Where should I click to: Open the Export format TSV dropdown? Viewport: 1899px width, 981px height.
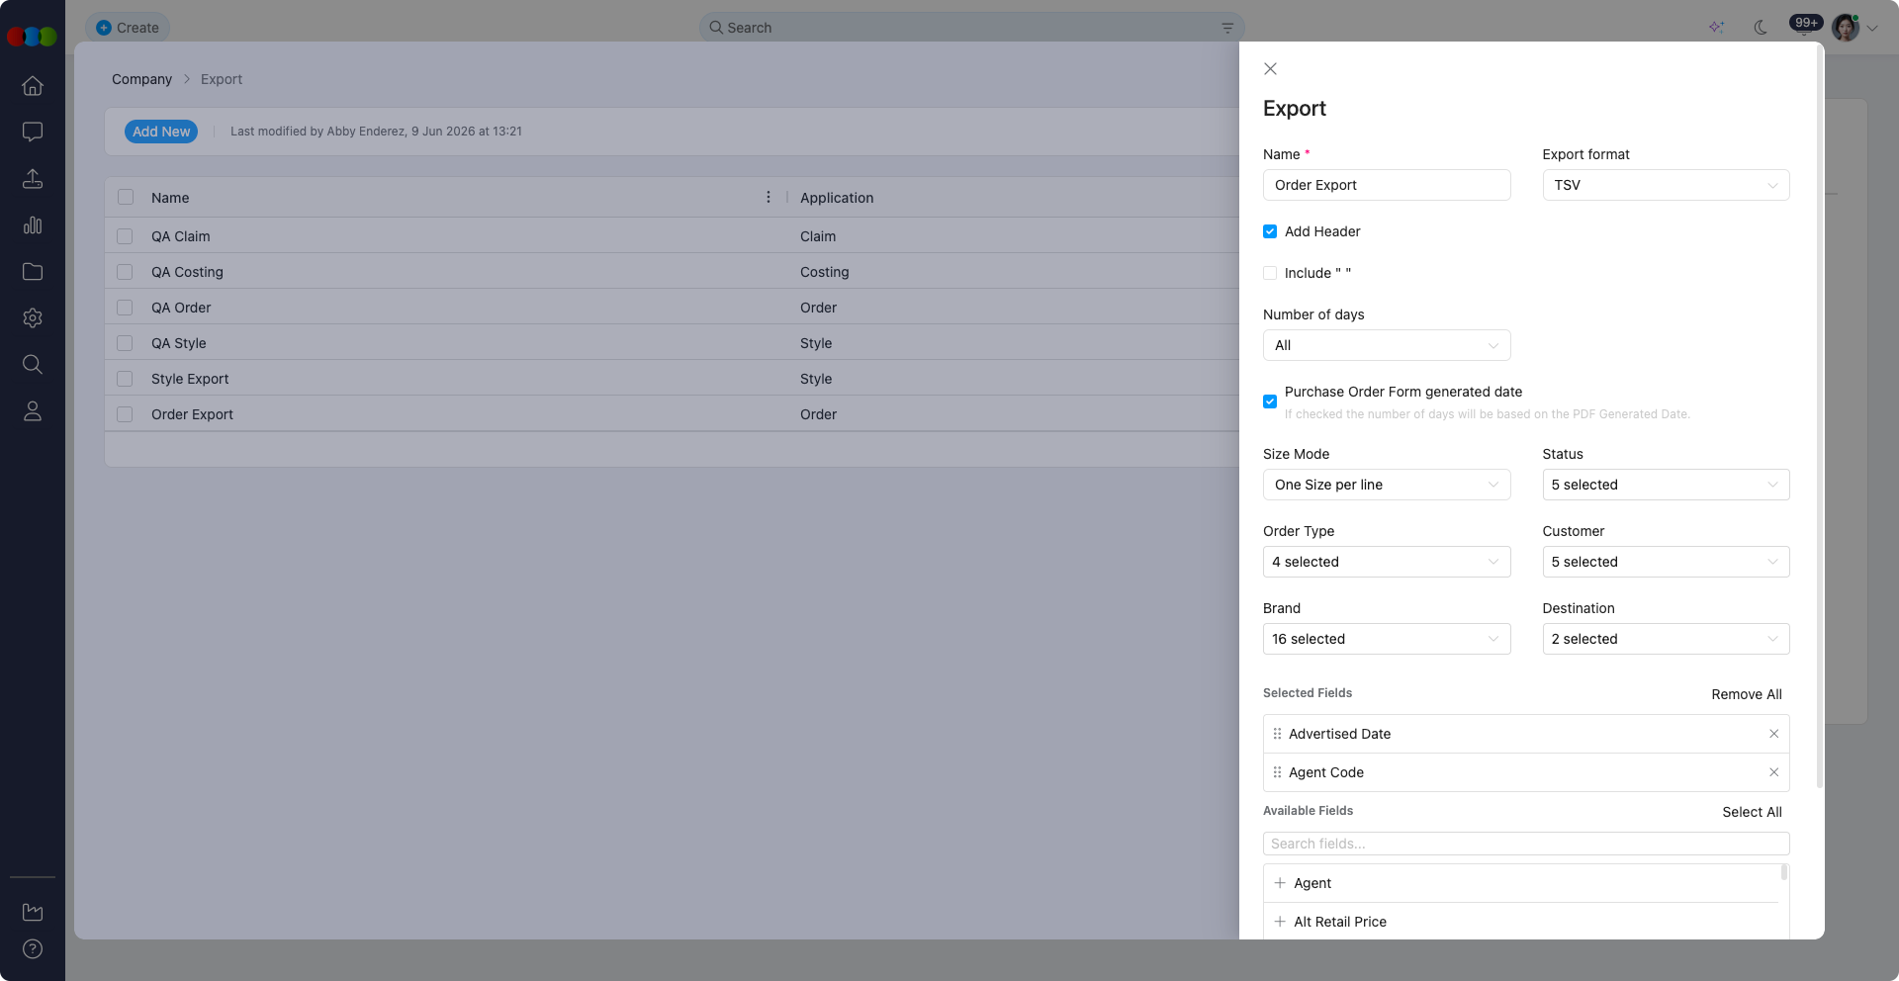pos(1666,185)
